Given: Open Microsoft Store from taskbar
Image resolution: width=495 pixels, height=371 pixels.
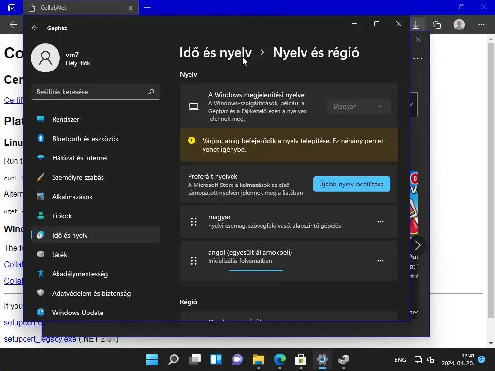Looking at the screenshot, I should (x=301, y=359).
